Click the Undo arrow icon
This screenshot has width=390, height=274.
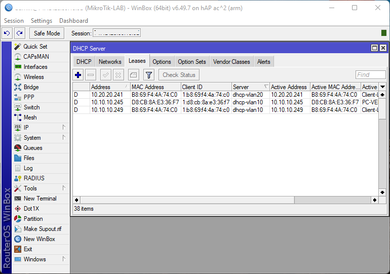click(7, 33)
